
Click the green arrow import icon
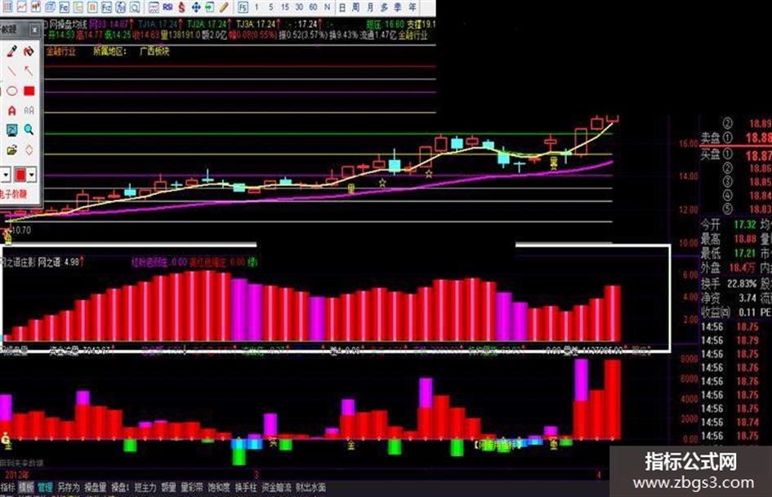tap(210, 7)
